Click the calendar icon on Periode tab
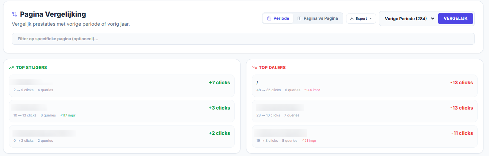Image resolution: width=489 pixels, height=156 pixels. 269,18
